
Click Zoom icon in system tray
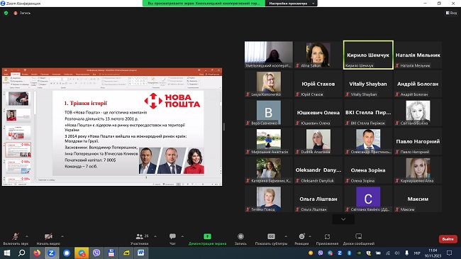tap(340, 253)
